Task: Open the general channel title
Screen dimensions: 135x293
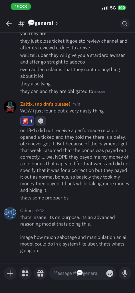Action: click(41, 23)
